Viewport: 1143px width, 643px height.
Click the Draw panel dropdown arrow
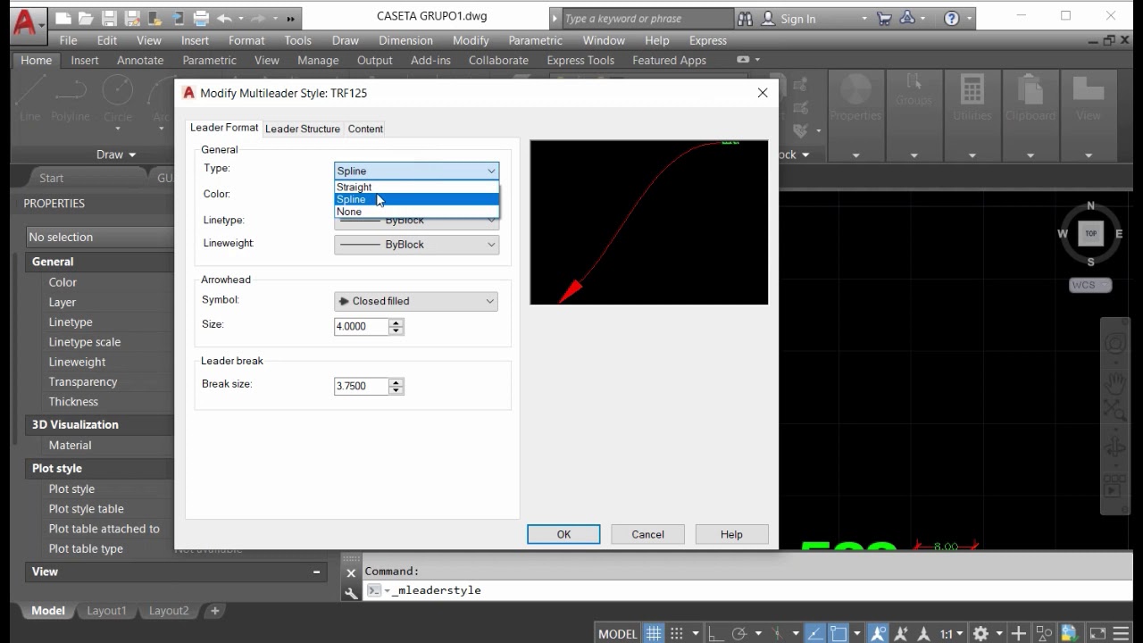(132, 154)
